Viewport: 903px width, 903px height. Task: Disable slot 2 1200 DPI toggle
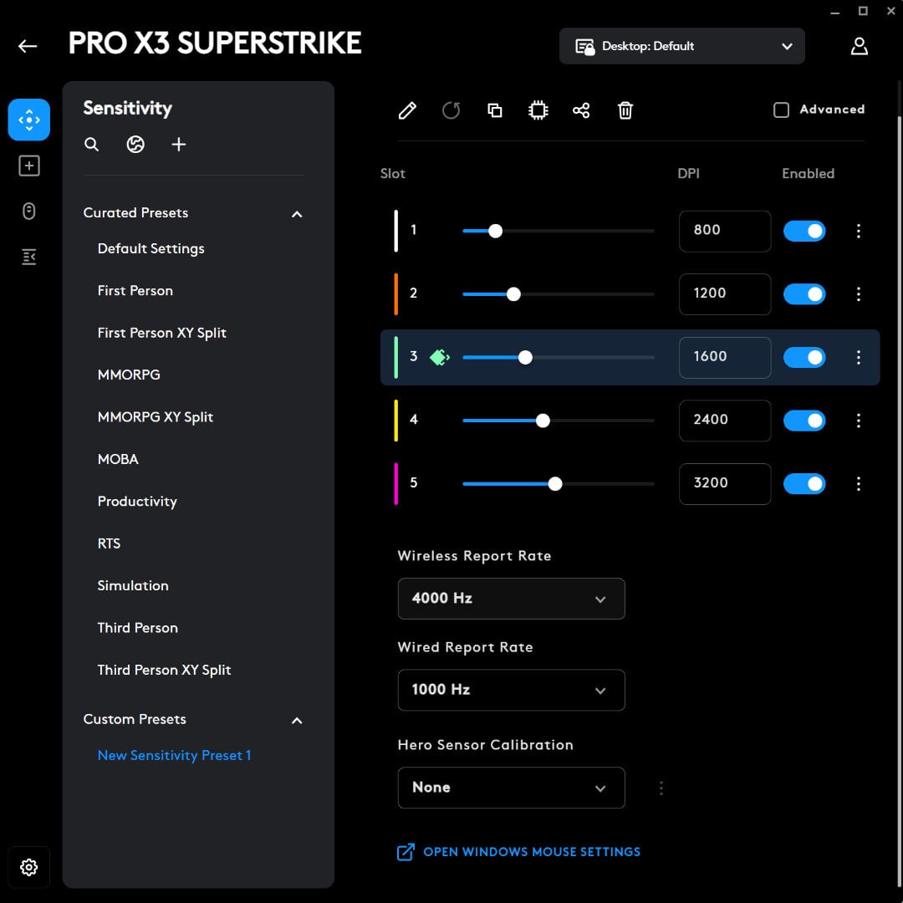[x=804, y=294]
